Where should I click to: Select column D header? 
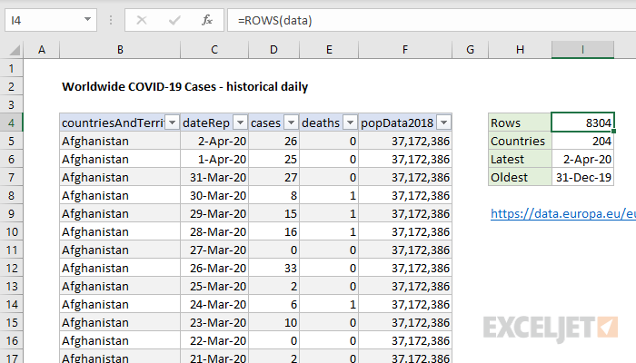[x=273, y=50]
